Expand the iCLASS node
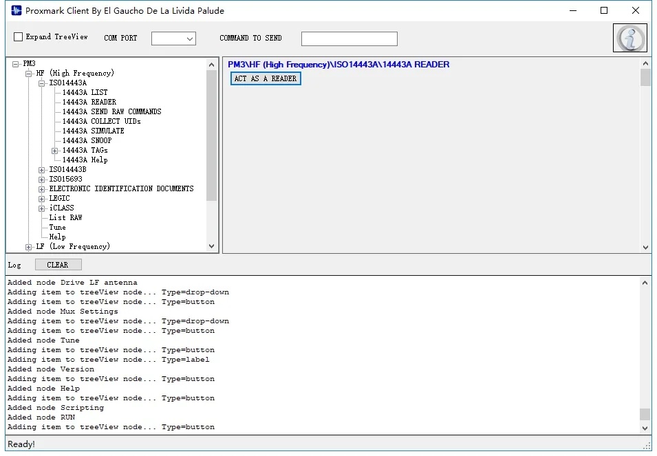This screenshot has height=456, width=657. tap(41, 208)
